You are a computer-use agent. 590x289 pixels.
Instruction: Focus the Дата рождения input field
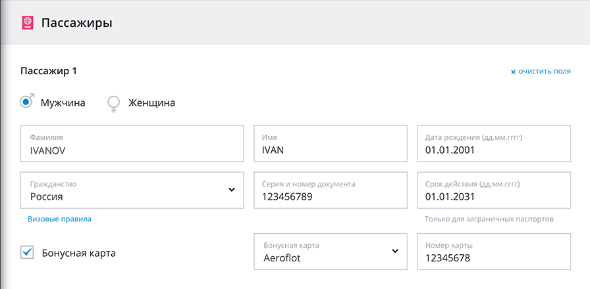pos(493,144)
